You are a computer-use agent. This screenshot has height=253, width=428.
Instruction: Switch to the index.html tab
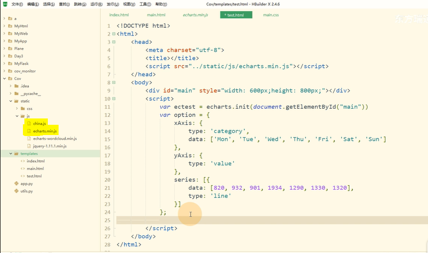click(119, 15)
